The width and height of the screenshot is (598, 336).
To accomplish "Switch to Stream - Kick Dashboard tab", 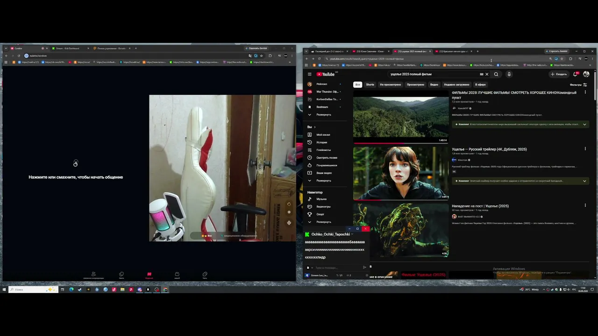I will pos(70,49).
